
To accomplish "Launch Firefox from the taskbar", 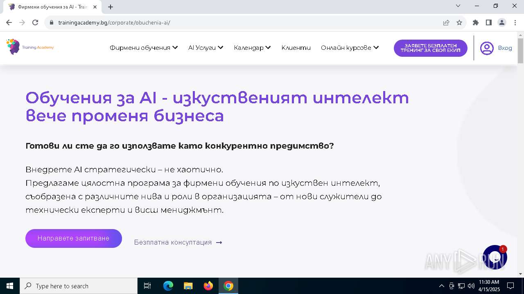I will pos(208,286).
